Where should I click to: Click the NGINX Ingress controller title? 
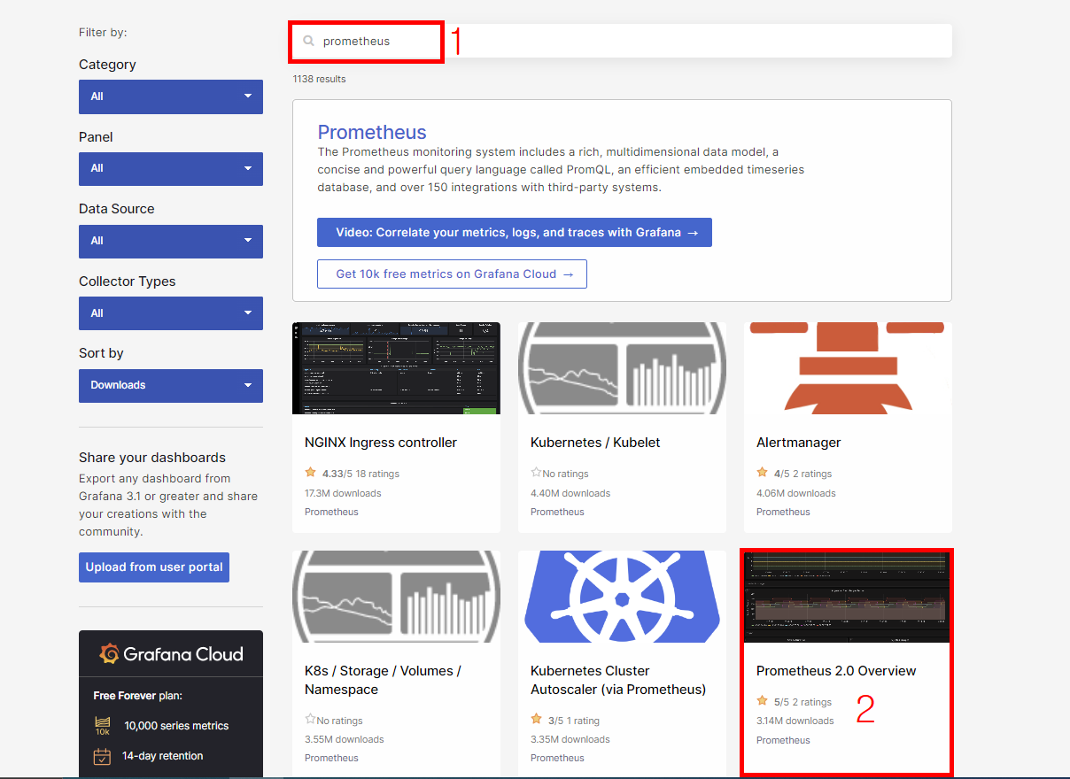381,443
